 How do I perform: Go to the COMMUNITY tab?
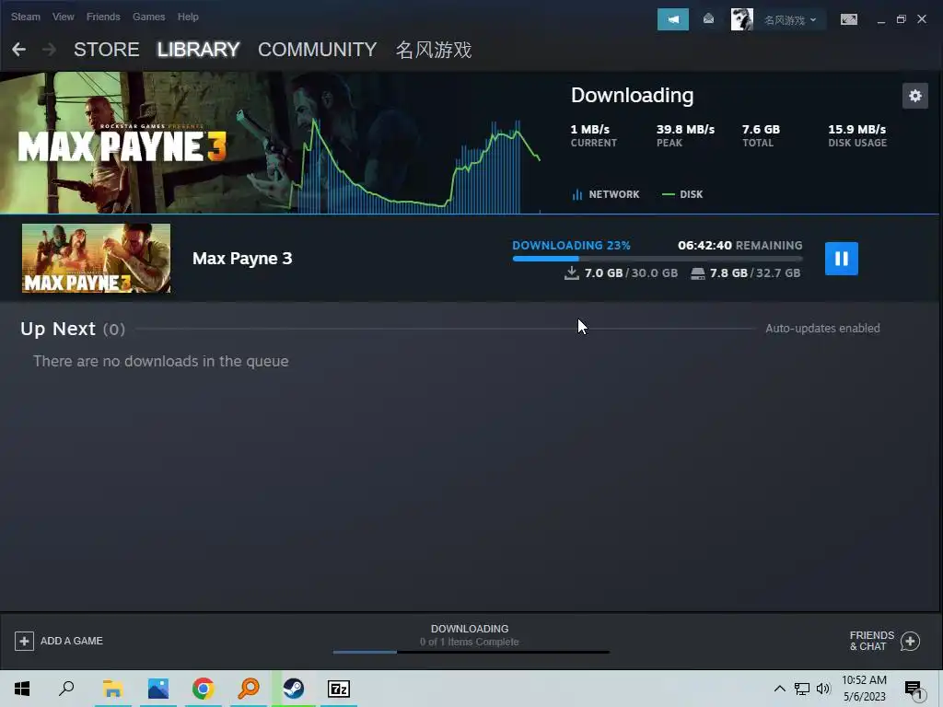[318, 50]
